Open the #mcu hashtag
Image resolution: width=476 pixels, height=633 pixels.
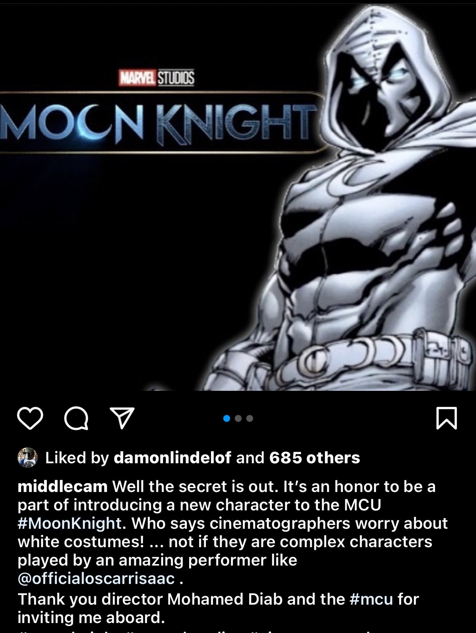(371, 599)
